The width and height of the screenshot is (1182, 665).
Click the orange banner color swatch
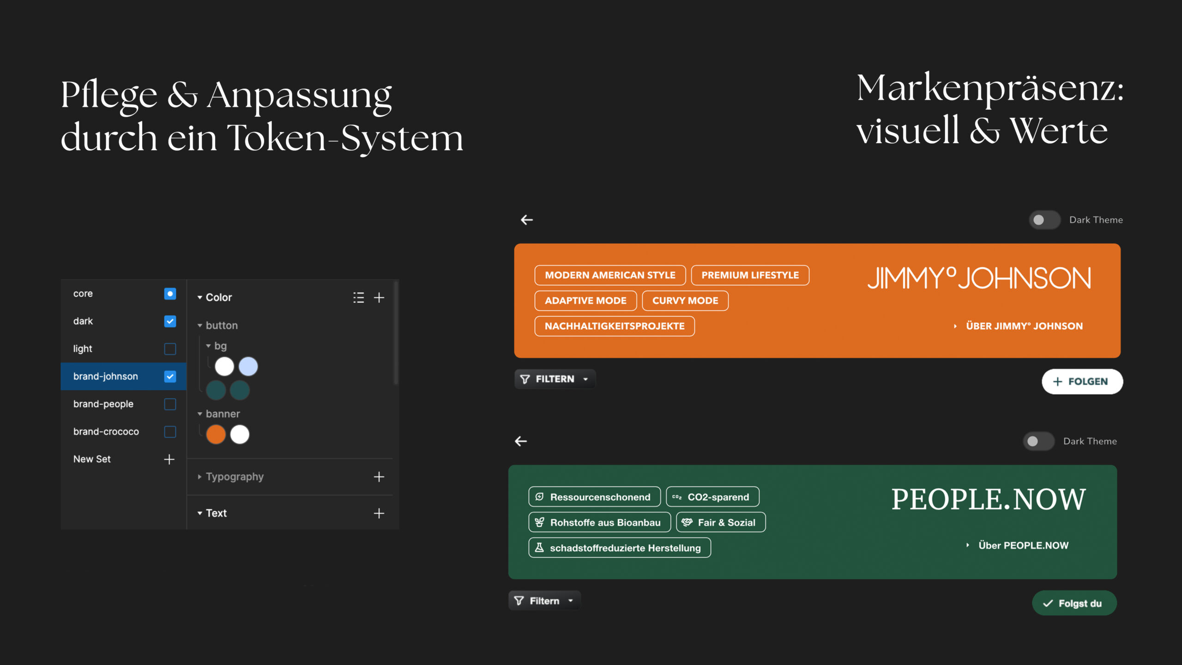(216, 435)
